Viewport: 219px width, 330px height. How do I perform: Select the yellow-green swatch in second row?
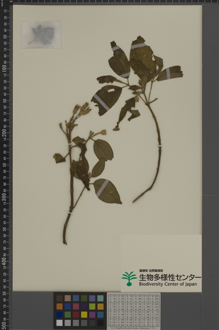point(92,306)
